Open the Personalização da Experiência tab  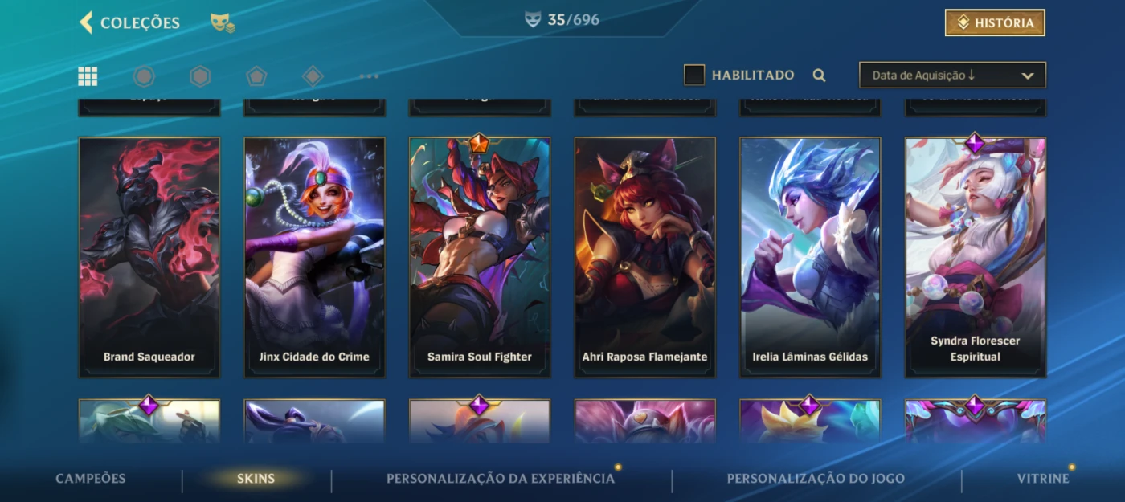coord(501,479)
